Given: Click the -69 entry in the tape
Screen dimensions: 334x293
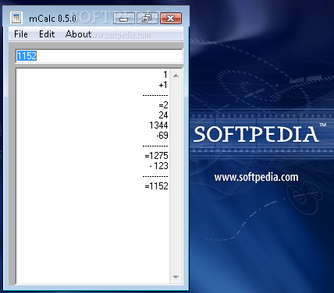Looking at the screenshot, I should 162,136.
